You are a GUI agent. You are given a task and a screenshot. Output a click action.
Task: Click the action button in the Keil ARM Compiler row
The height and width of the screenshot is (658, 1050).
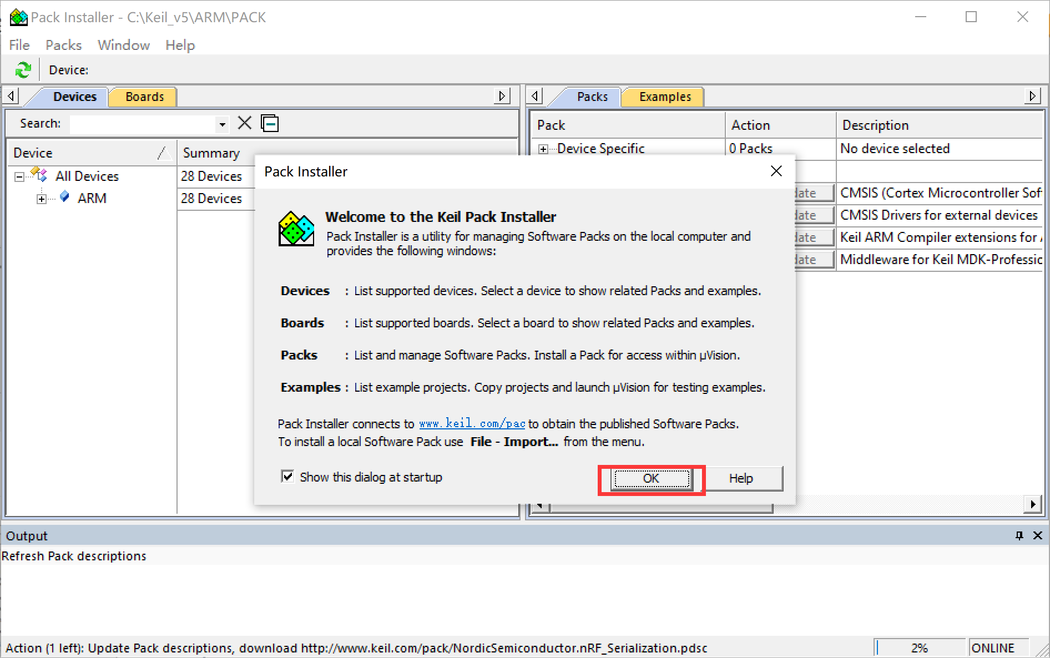(x=815, y=237)
